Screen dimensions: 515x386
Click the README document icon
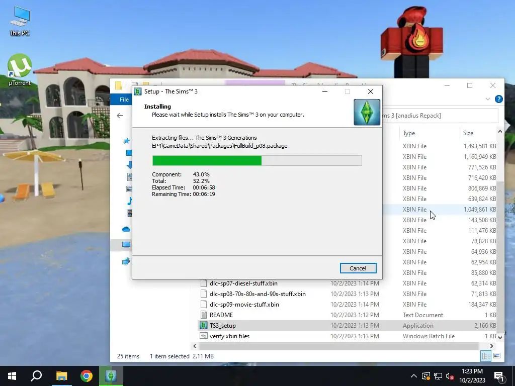[x=204, y=315]
